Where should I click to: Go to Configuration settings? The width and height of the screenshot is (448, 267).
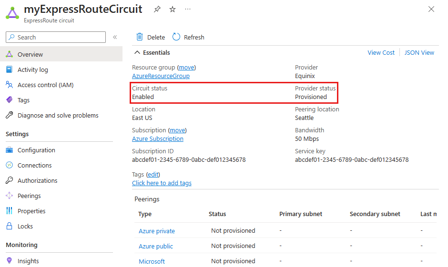click(36, 150)
